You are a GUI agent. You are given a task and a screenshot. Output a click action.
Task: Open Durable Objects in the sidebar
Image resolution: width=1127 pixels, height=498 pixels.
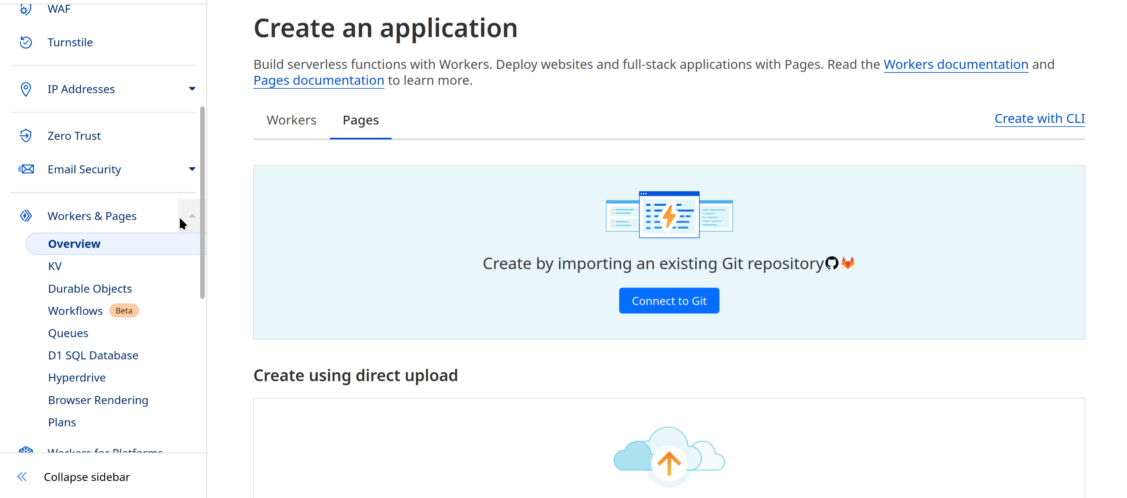click(x=90, y=288)
